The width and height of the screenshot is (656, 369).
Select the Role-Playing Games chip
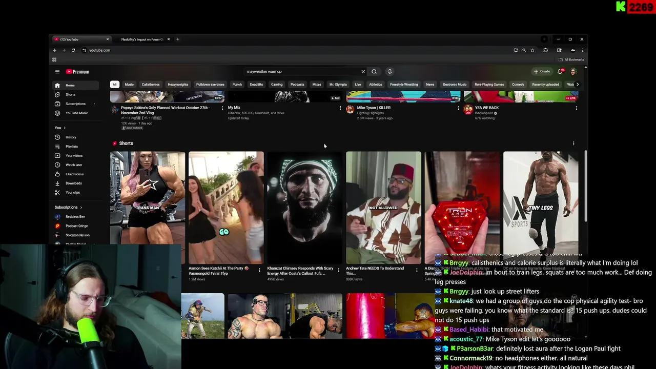pos(489,85)
